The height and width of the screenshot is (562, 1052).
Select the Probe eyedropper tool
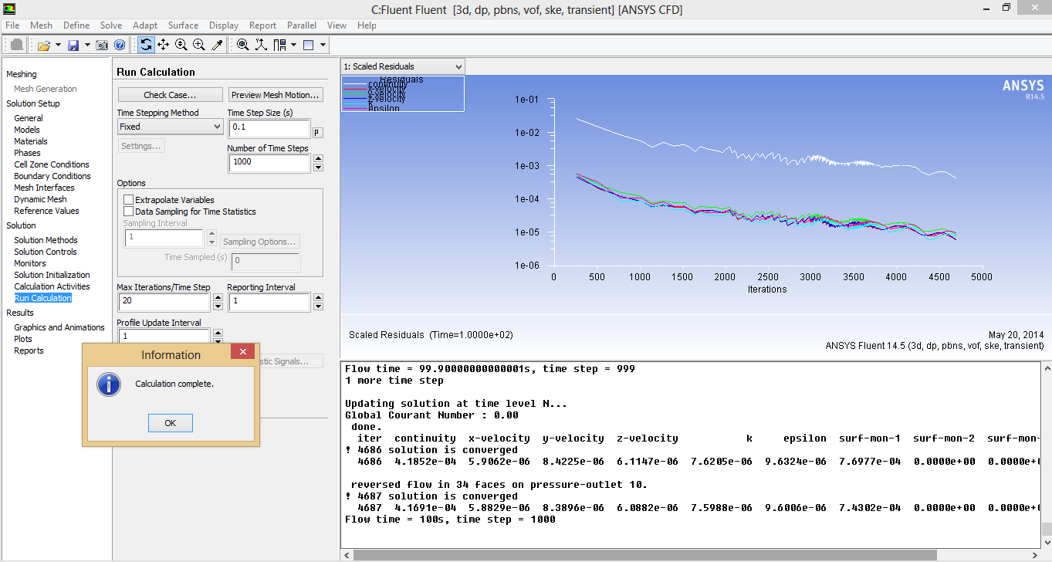tap(218, 45)
